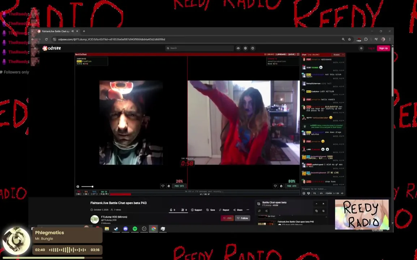The image size is (417, 260).
Task: Click the heart under the 20% player
Action: point(163,186)
